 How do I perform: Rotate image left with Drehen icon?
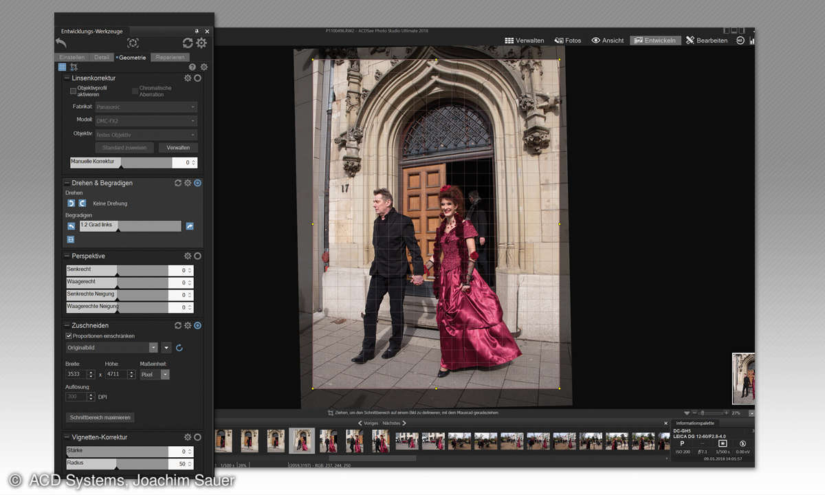pos(71,203)
